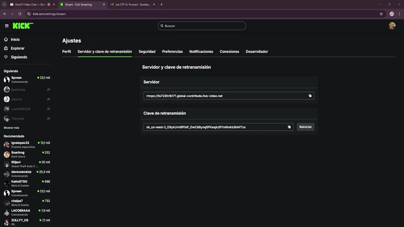The height and width of the screenshot is (227, 404).
Task: Open the hamburger sidebar menu
Action: tap(7, 26)
